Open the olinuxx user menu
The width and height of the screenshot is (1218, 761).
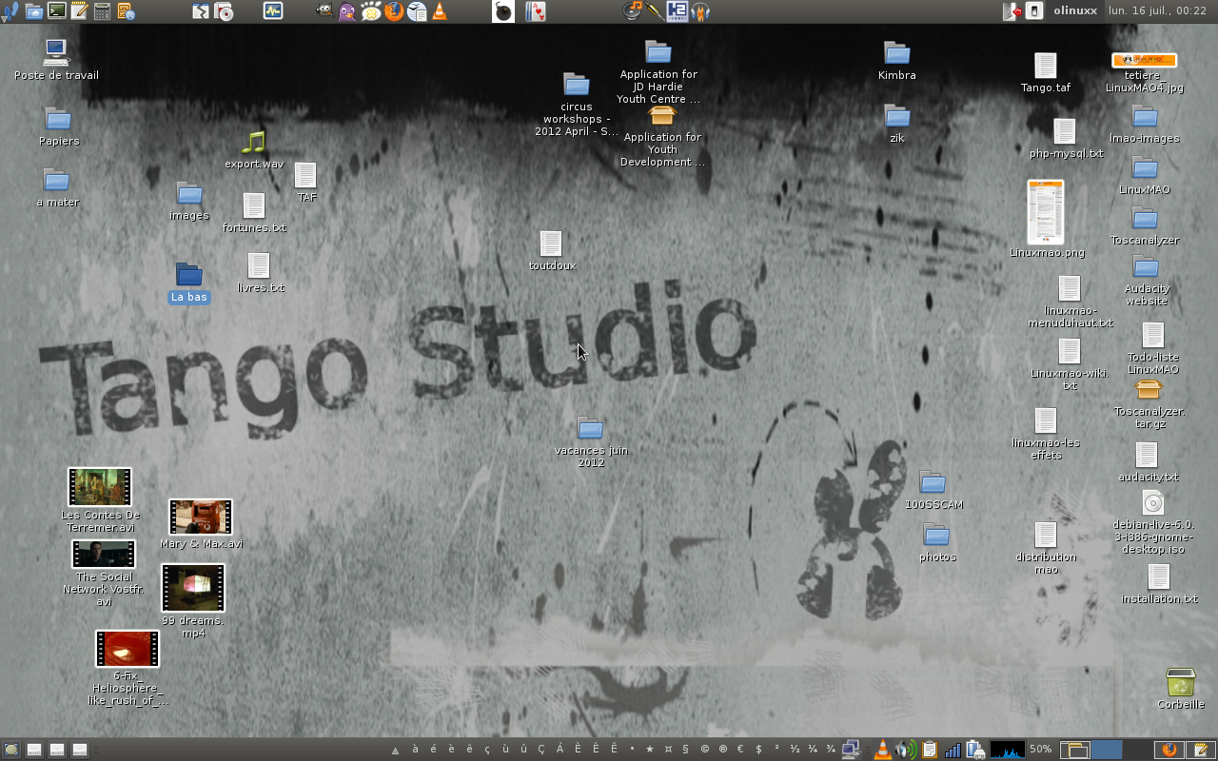coord(1074,11)
